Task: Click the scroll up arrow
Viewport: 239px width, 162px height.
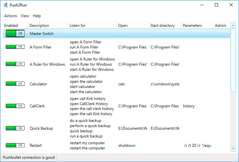Action: [233, 25]
